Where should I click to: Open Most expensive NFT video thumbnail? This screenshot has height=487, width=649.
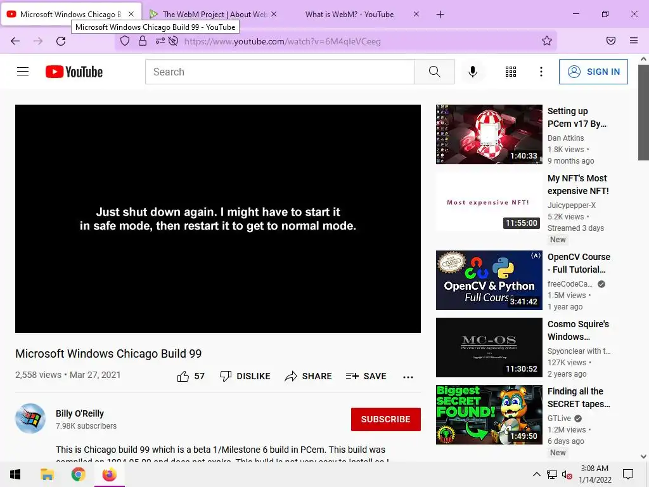489,202
